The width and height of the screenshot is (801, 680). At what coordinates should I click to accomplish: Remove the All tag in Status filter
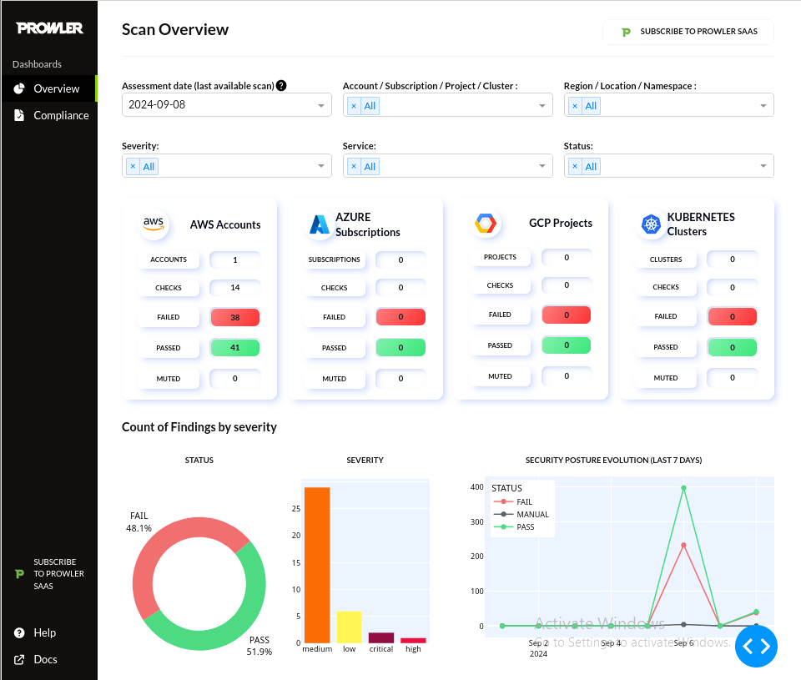(575, 167)
